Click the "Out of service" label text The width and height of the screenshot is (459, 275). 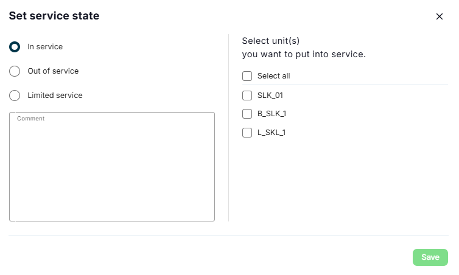tap(53, 71)
